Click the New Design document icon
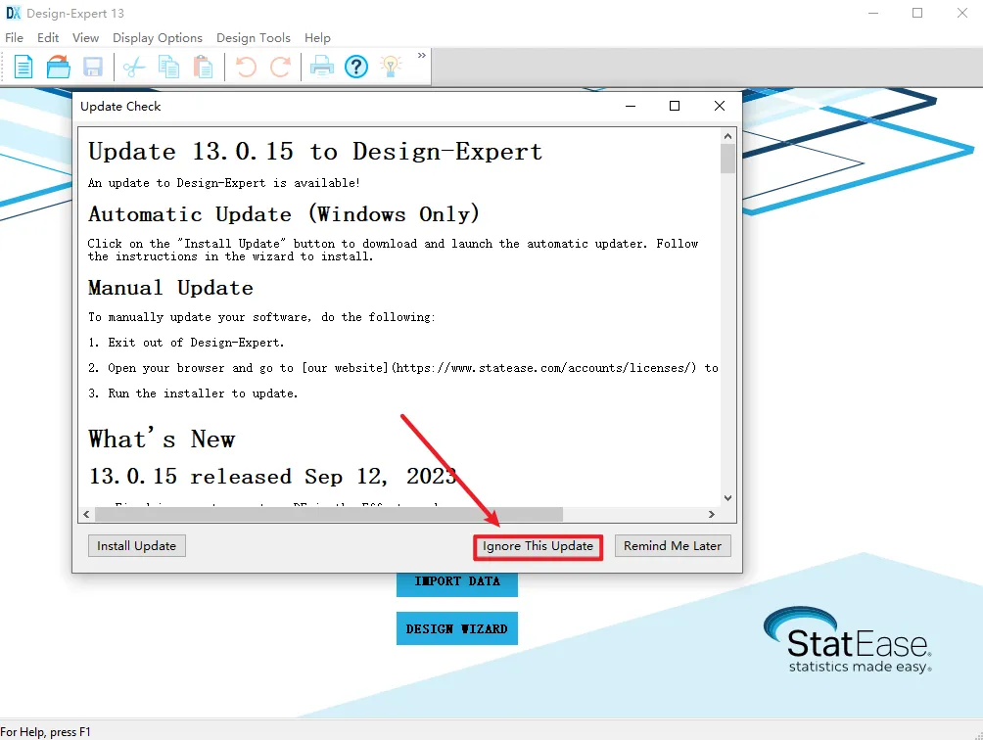Viewport: 983px width, 740px height. point(23,67)
